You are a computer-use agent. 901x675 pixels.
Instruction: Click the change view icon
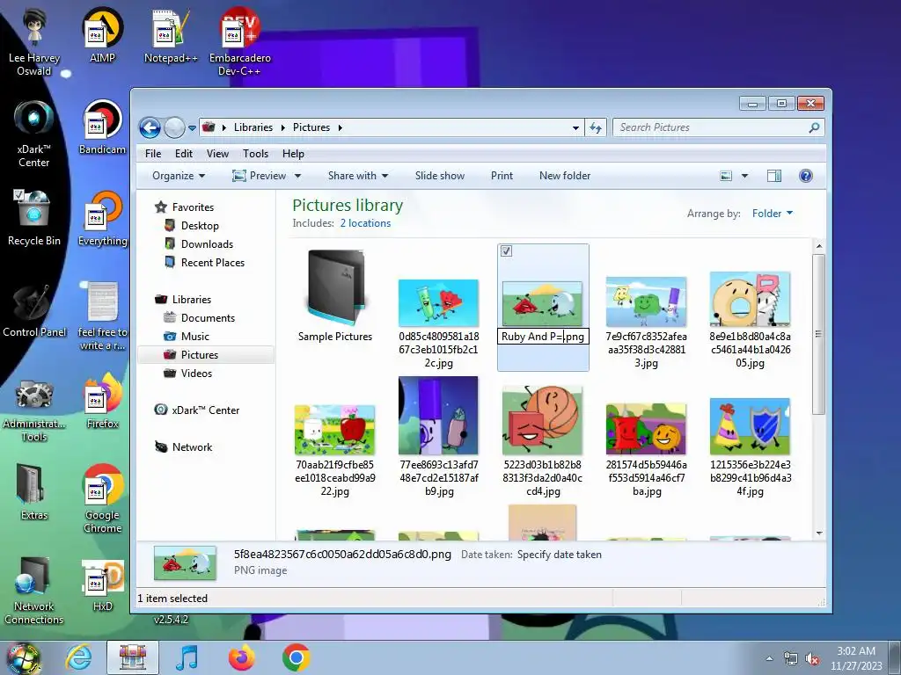726,176
